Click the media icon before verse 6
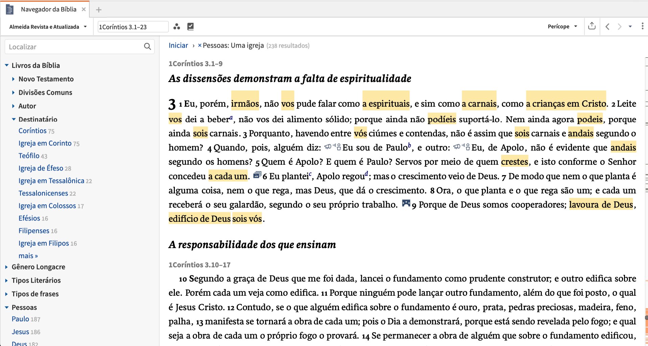 257,175
